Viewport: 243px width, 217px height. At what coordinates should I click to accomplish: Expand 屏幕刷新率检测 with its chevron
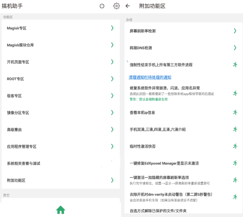pos(235,31)
